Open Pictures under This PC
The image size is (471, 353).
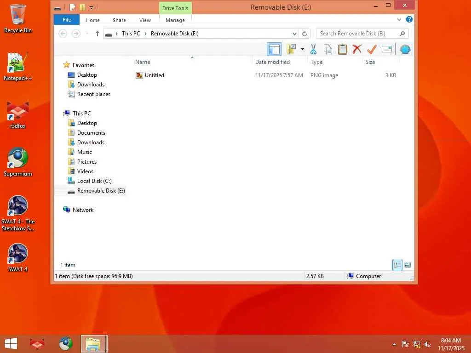pyautogui.click(x=87, y=161)
